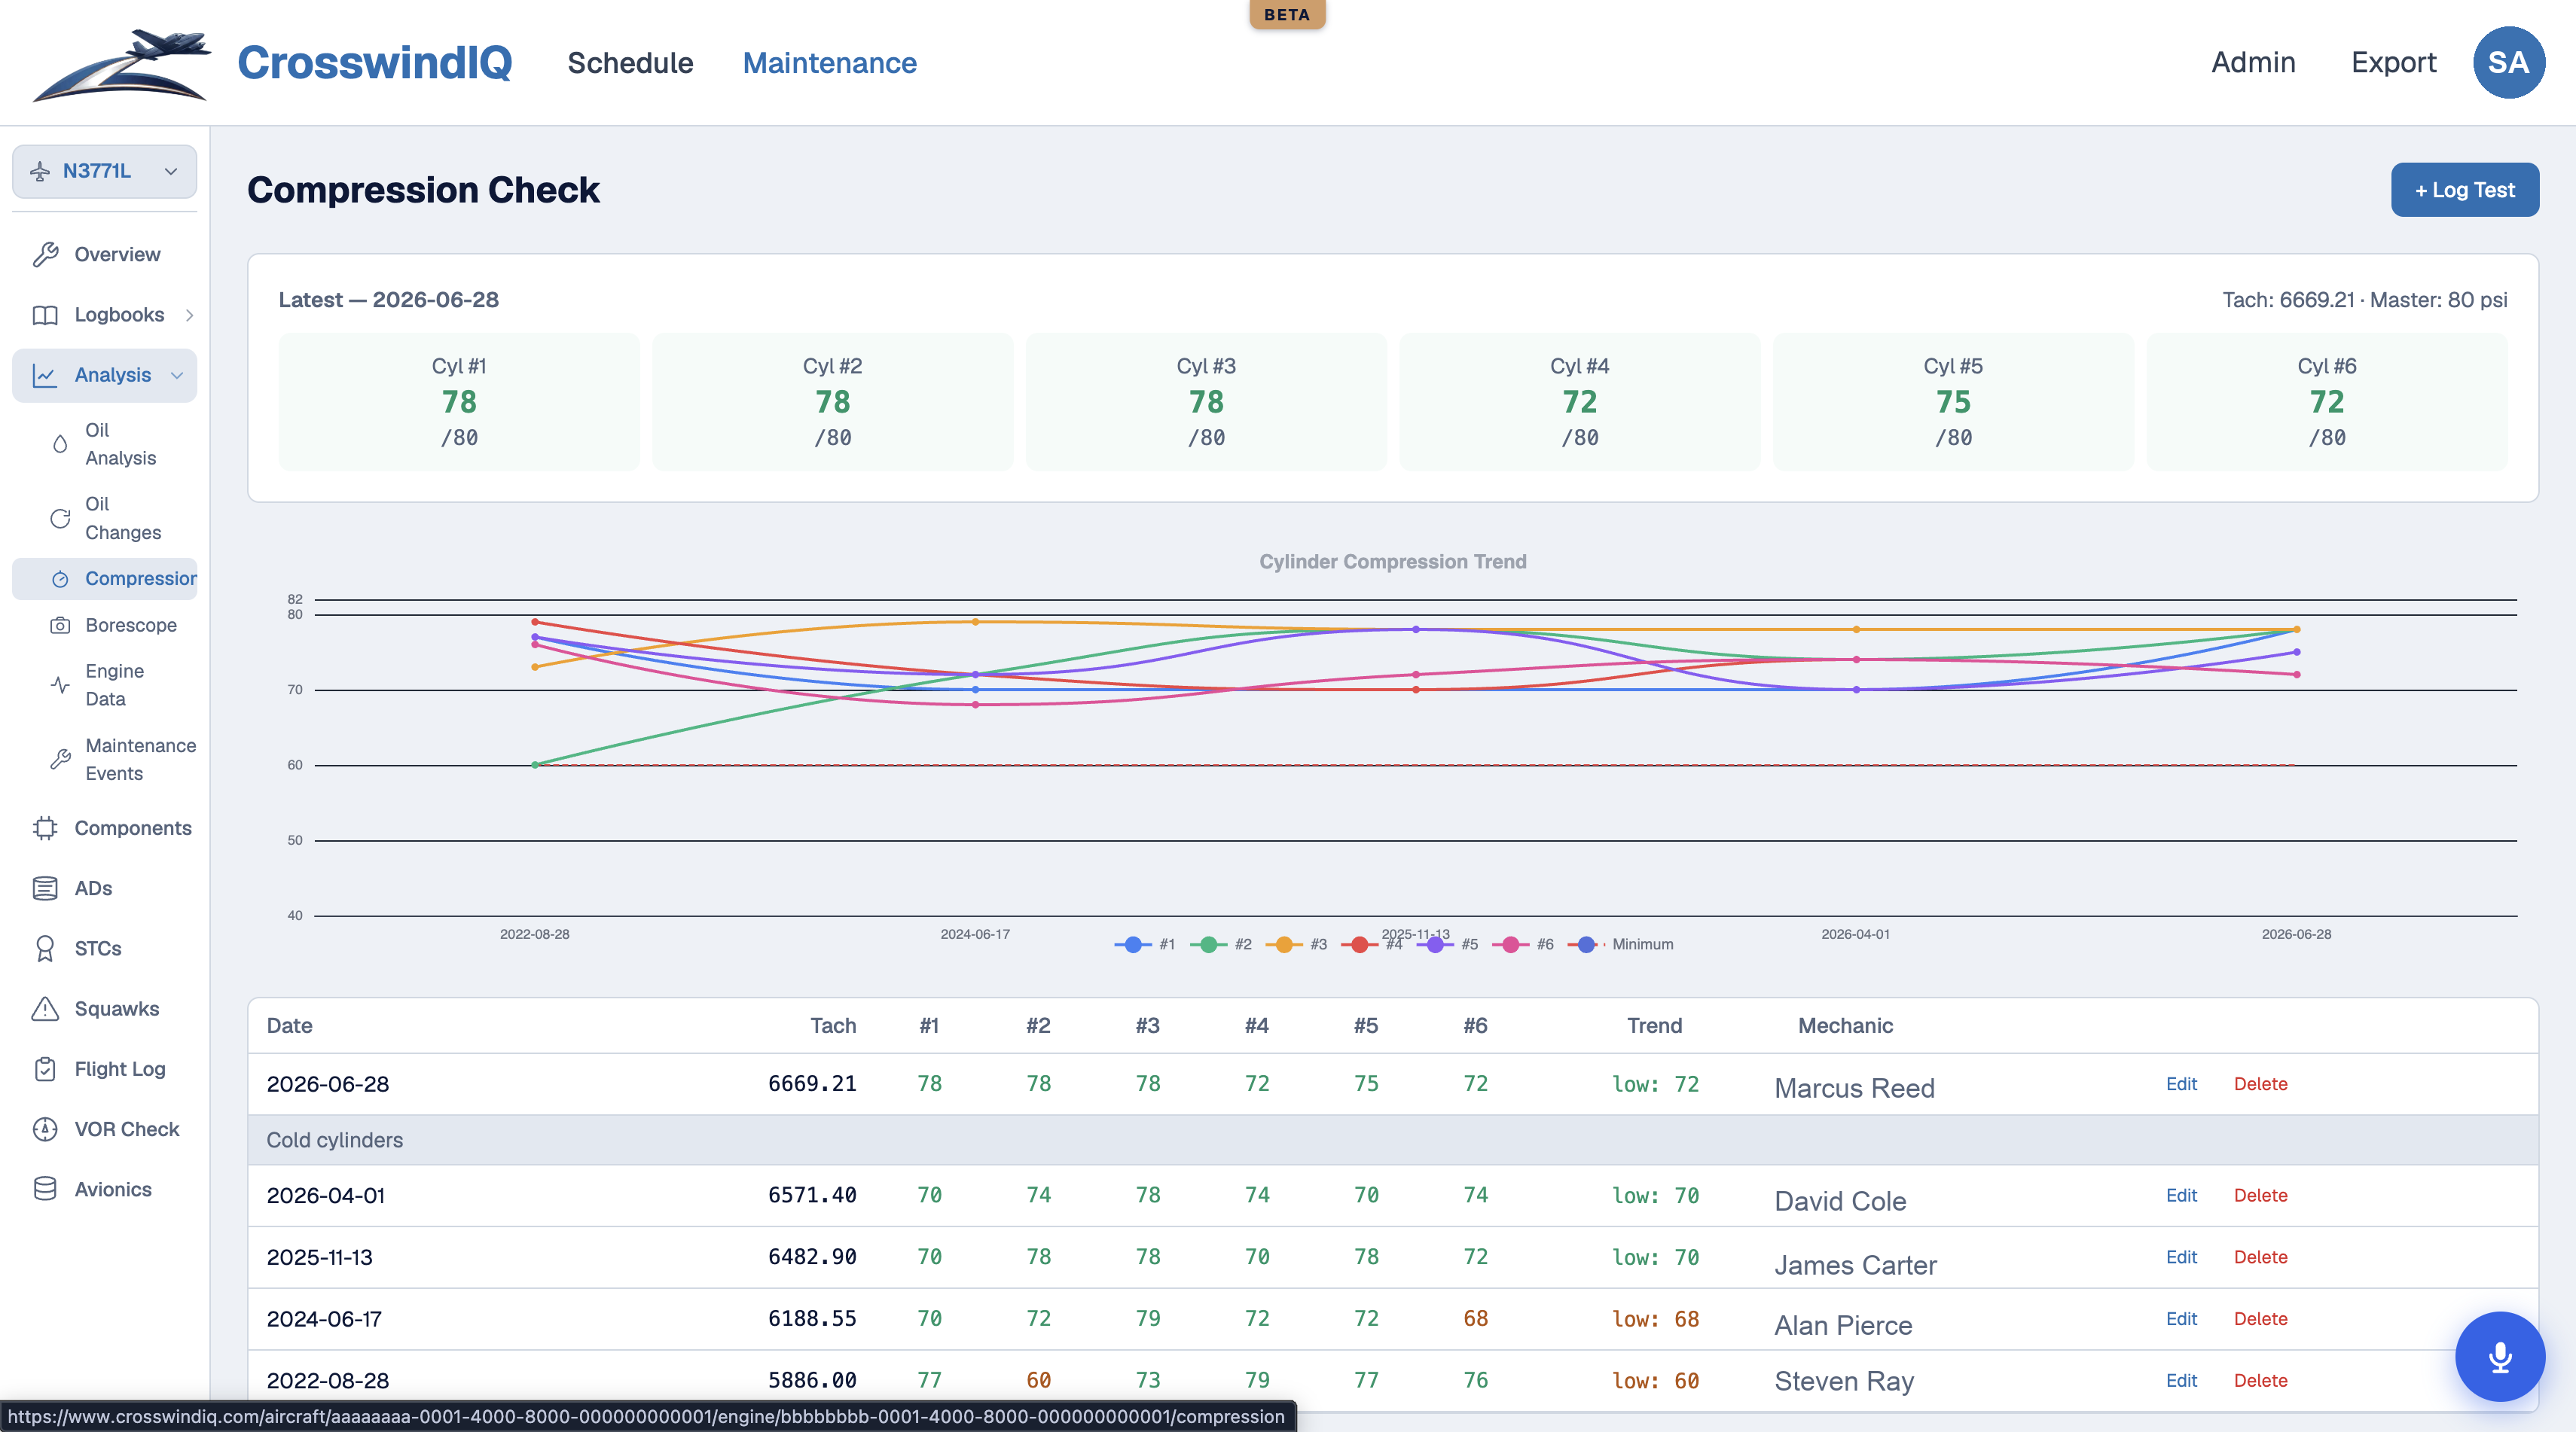Click the + Log Test button
The width and height of the screenshot is (2576, 1432).
pos(2464,190)
